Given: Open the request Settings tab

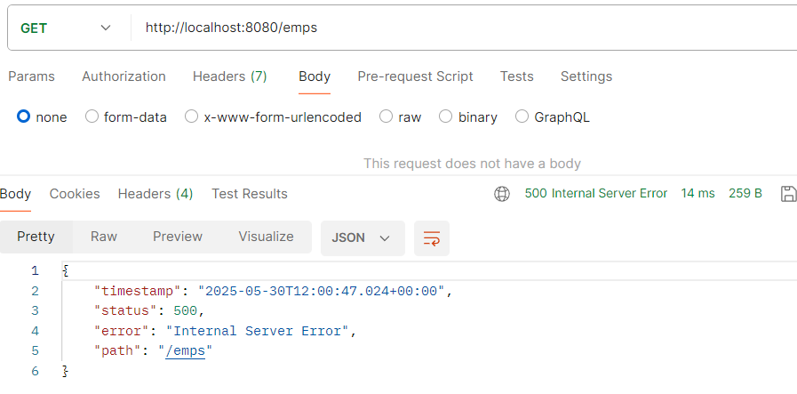Looking at the screenshot, I should pos(586,76).
